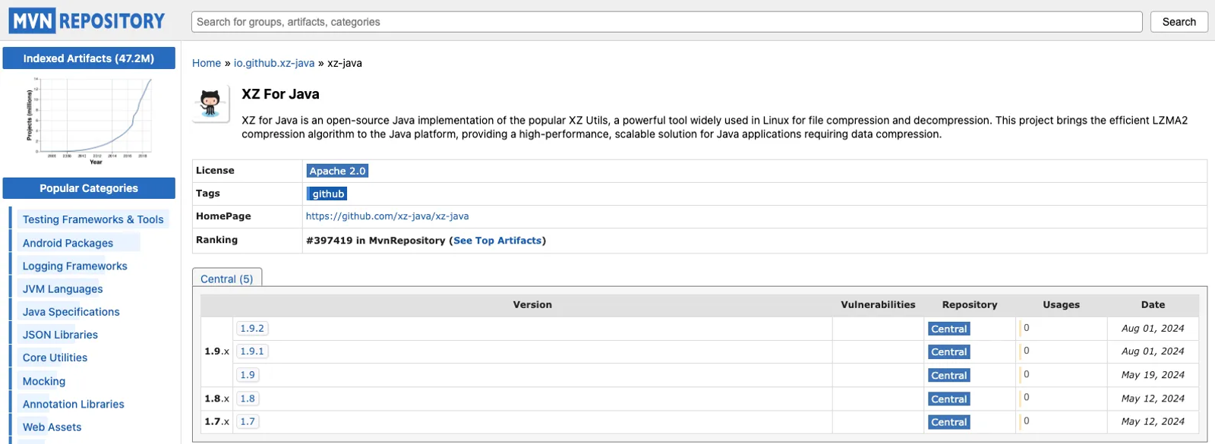Image resolution: width=1215 pixels, height=444 pixels.
Task: Open the indexed artifacts growth chart
Action: coord(89,119)
